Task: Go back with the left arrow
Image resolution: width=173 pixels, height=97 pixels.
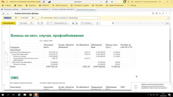Action: coord(4,13)
